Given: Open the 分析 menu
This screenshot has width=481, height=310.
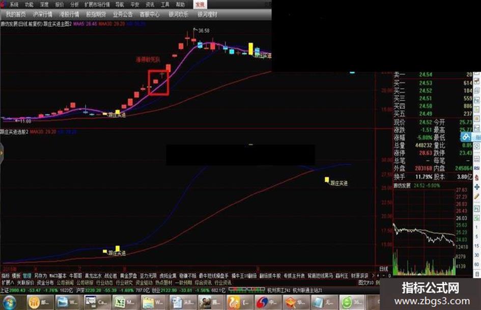Looking at the screenshot, I should pos(74,5).
